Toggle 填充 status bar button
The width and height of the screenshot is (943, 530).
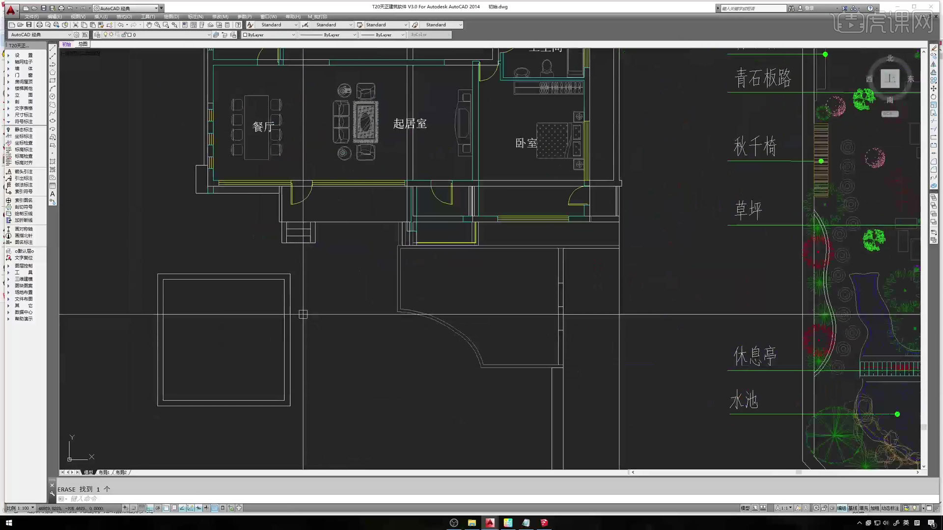pos(863,508)
